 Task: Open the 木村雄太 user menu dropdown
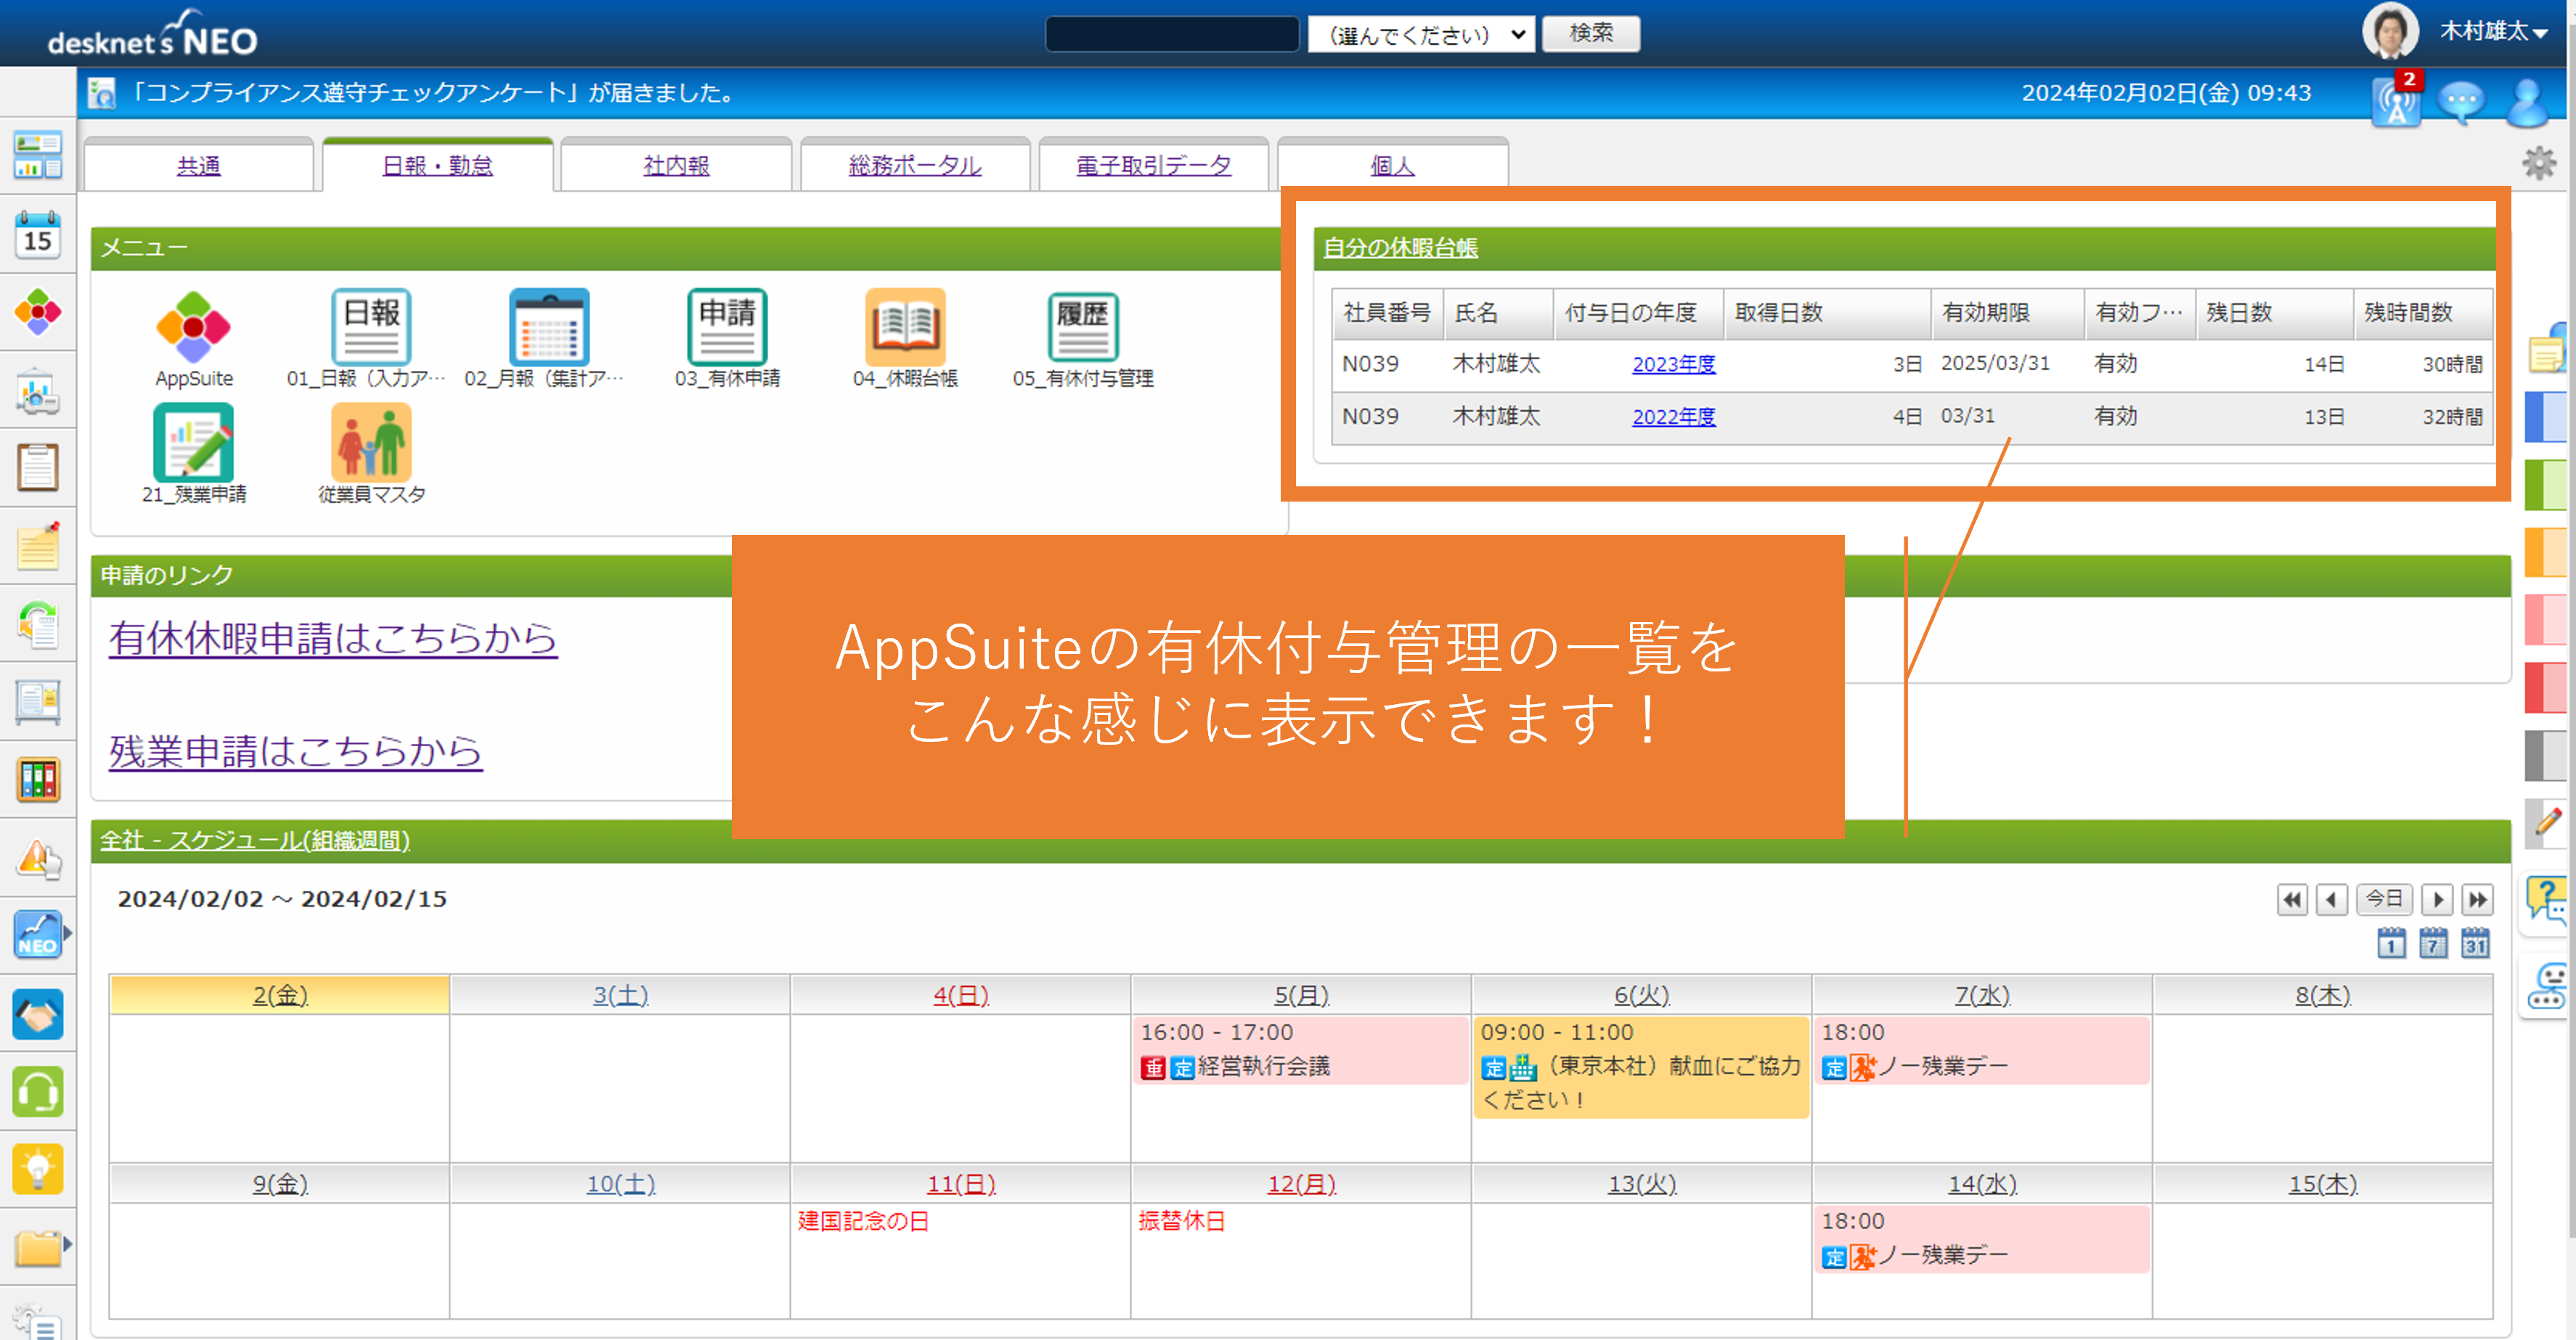(x=2493, y=32)
